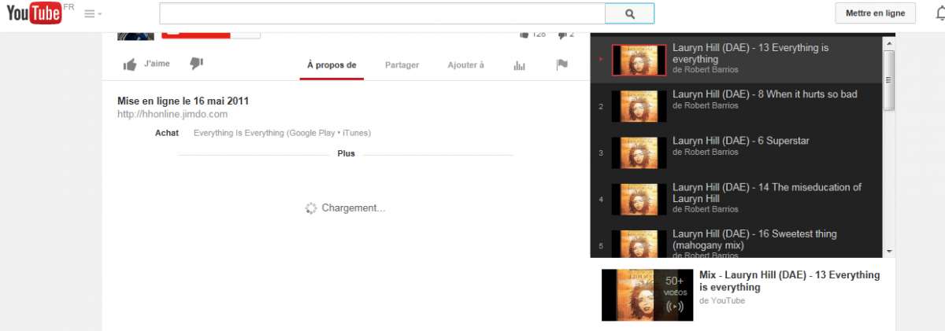
Task: Report video with the flag icon
Action: [x=562, y=64]
